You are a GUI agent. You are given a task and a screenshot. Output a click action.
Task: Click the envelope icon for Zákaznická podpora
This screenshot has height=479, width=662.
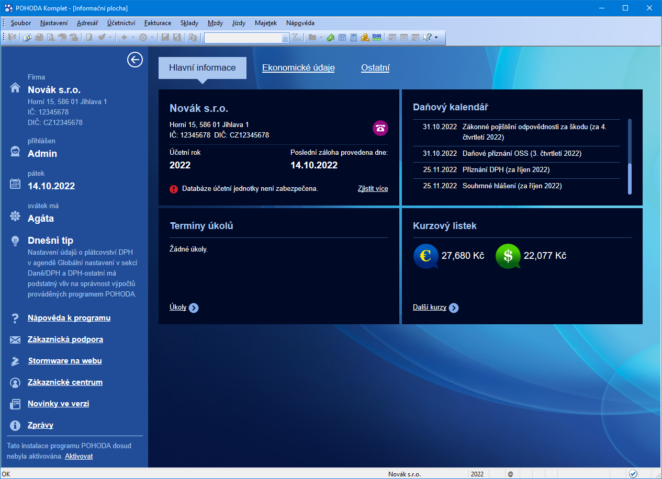[15, 340]
